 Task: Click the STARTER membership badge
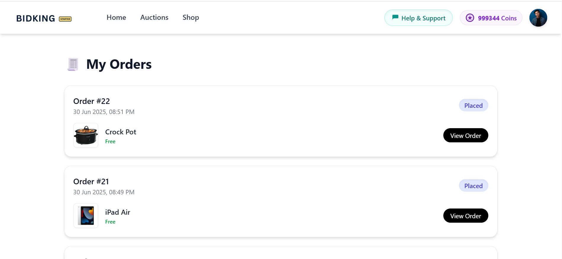pos(65,19)
